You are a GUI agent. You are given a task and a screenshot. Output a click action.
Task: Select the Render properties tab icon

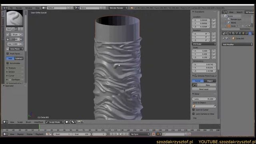[230, 33]
